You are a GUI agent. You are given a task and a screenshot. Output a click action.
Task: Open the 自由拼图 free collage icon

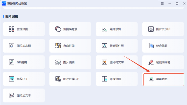coord(58,46)
